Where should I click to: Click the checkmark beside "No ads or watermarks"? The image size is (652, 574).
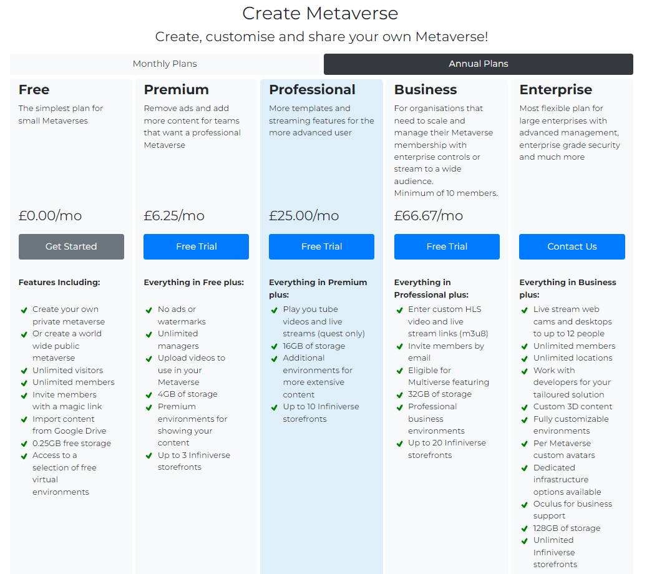click(x=149, y=309)
